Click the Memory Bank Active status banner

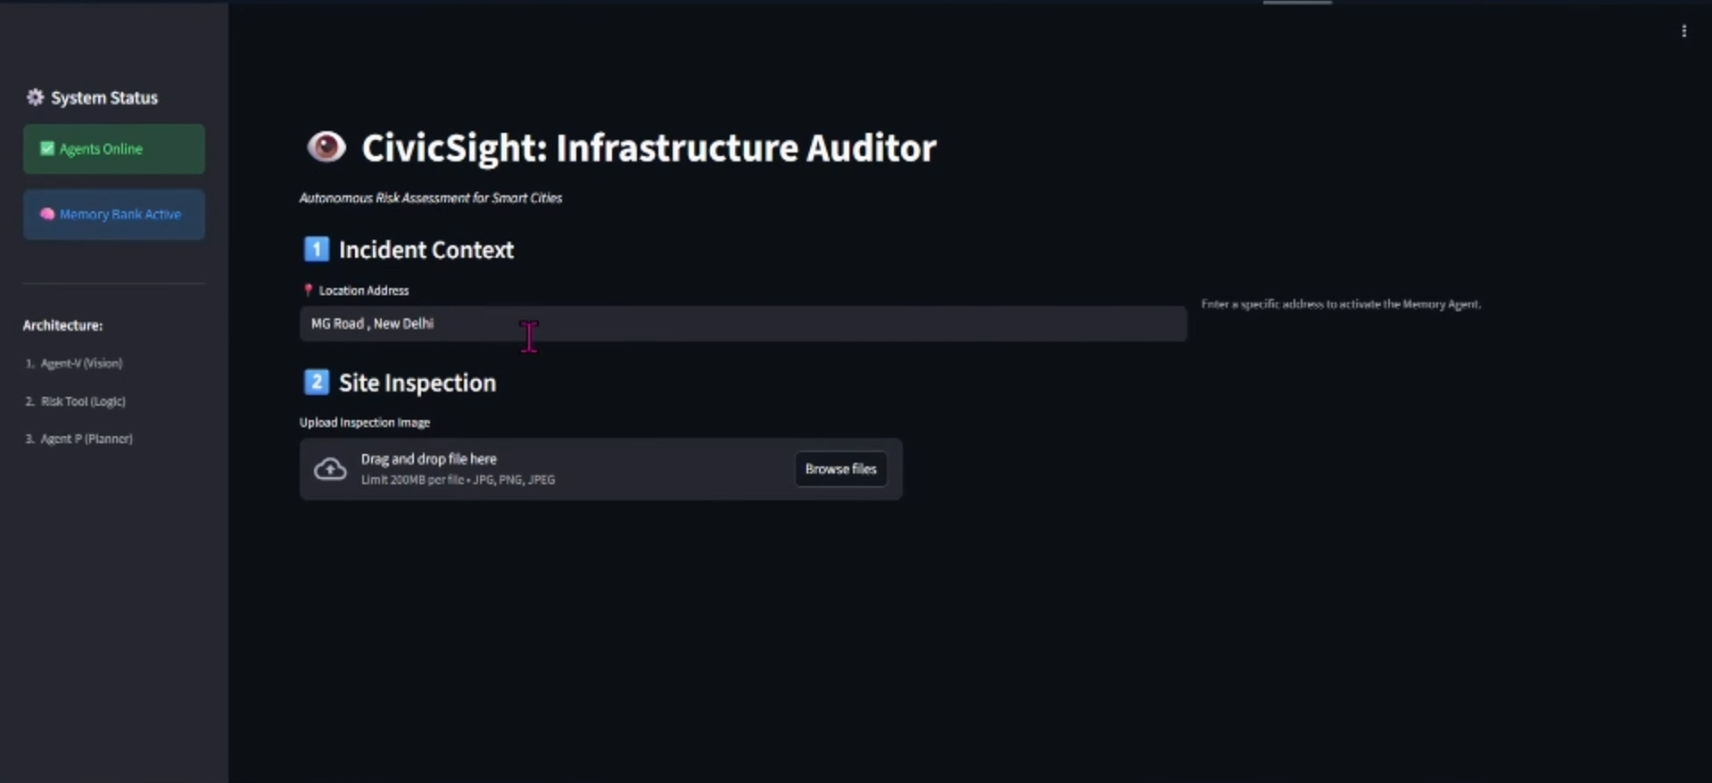tap(114, 214)
